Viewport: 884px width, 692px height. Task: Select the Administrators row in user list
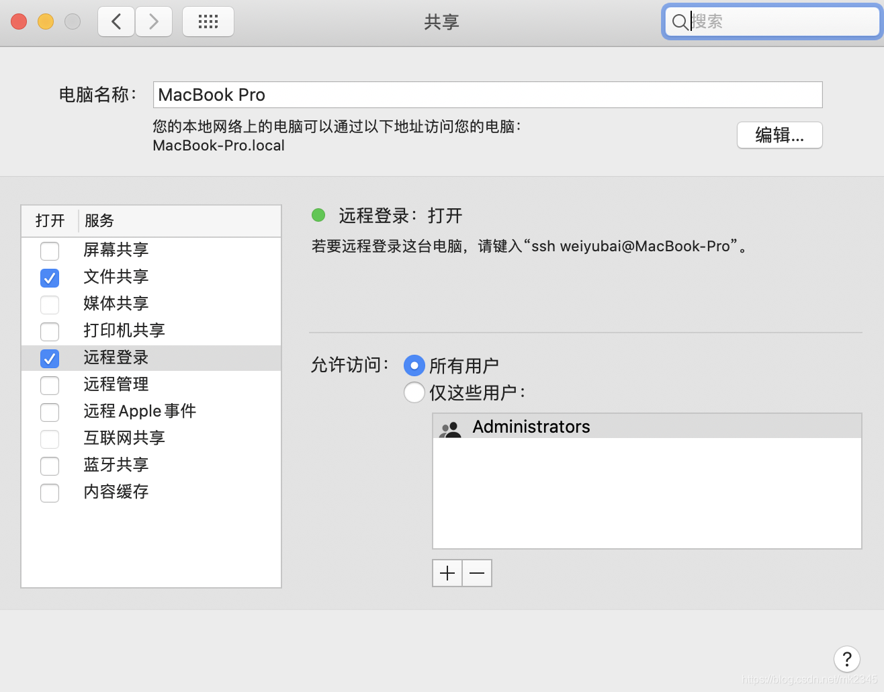click(x=647, y=427)
